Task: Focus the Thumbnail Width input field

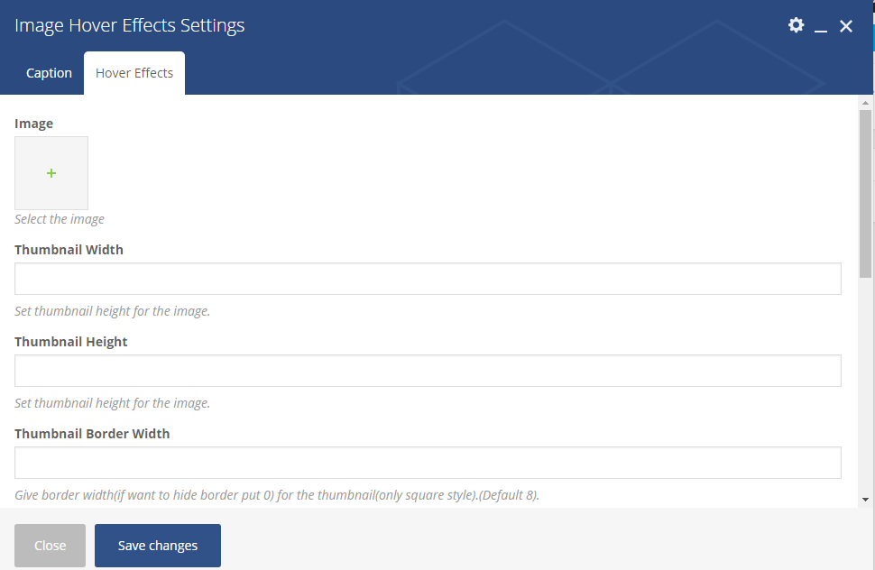Action: pos(428,279)
